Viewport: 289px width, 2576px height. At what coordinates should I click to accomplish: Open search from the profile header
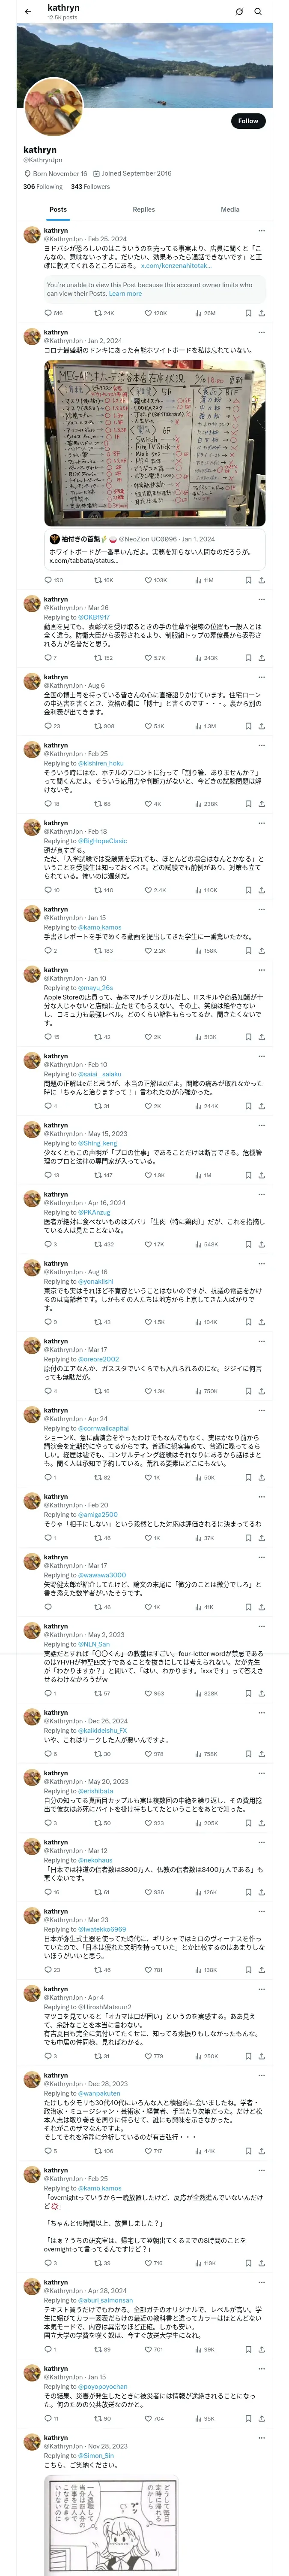[x=258, y=11]
